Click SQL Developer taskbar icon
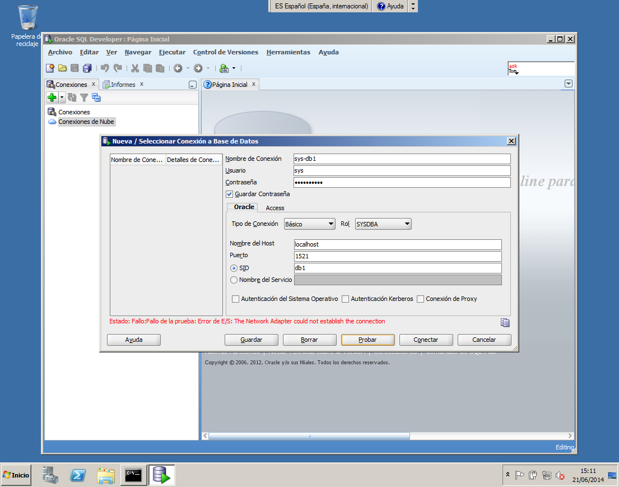 coord(161,475)
